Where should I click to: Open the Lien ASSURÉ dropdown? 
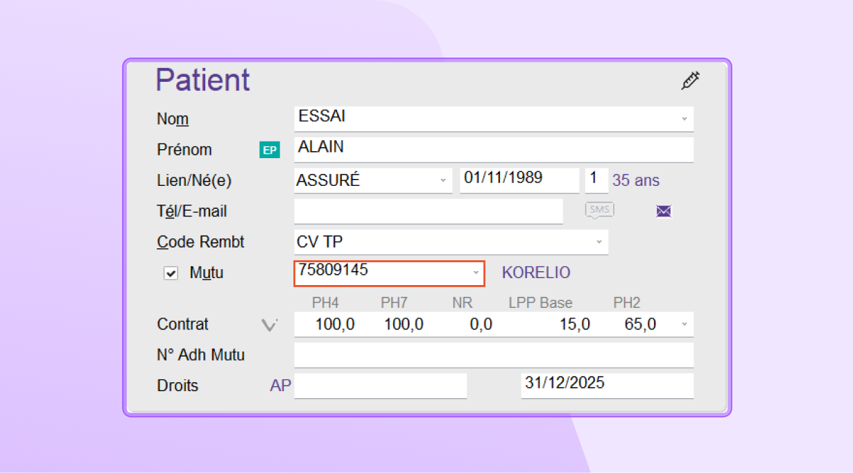(442, 180)
